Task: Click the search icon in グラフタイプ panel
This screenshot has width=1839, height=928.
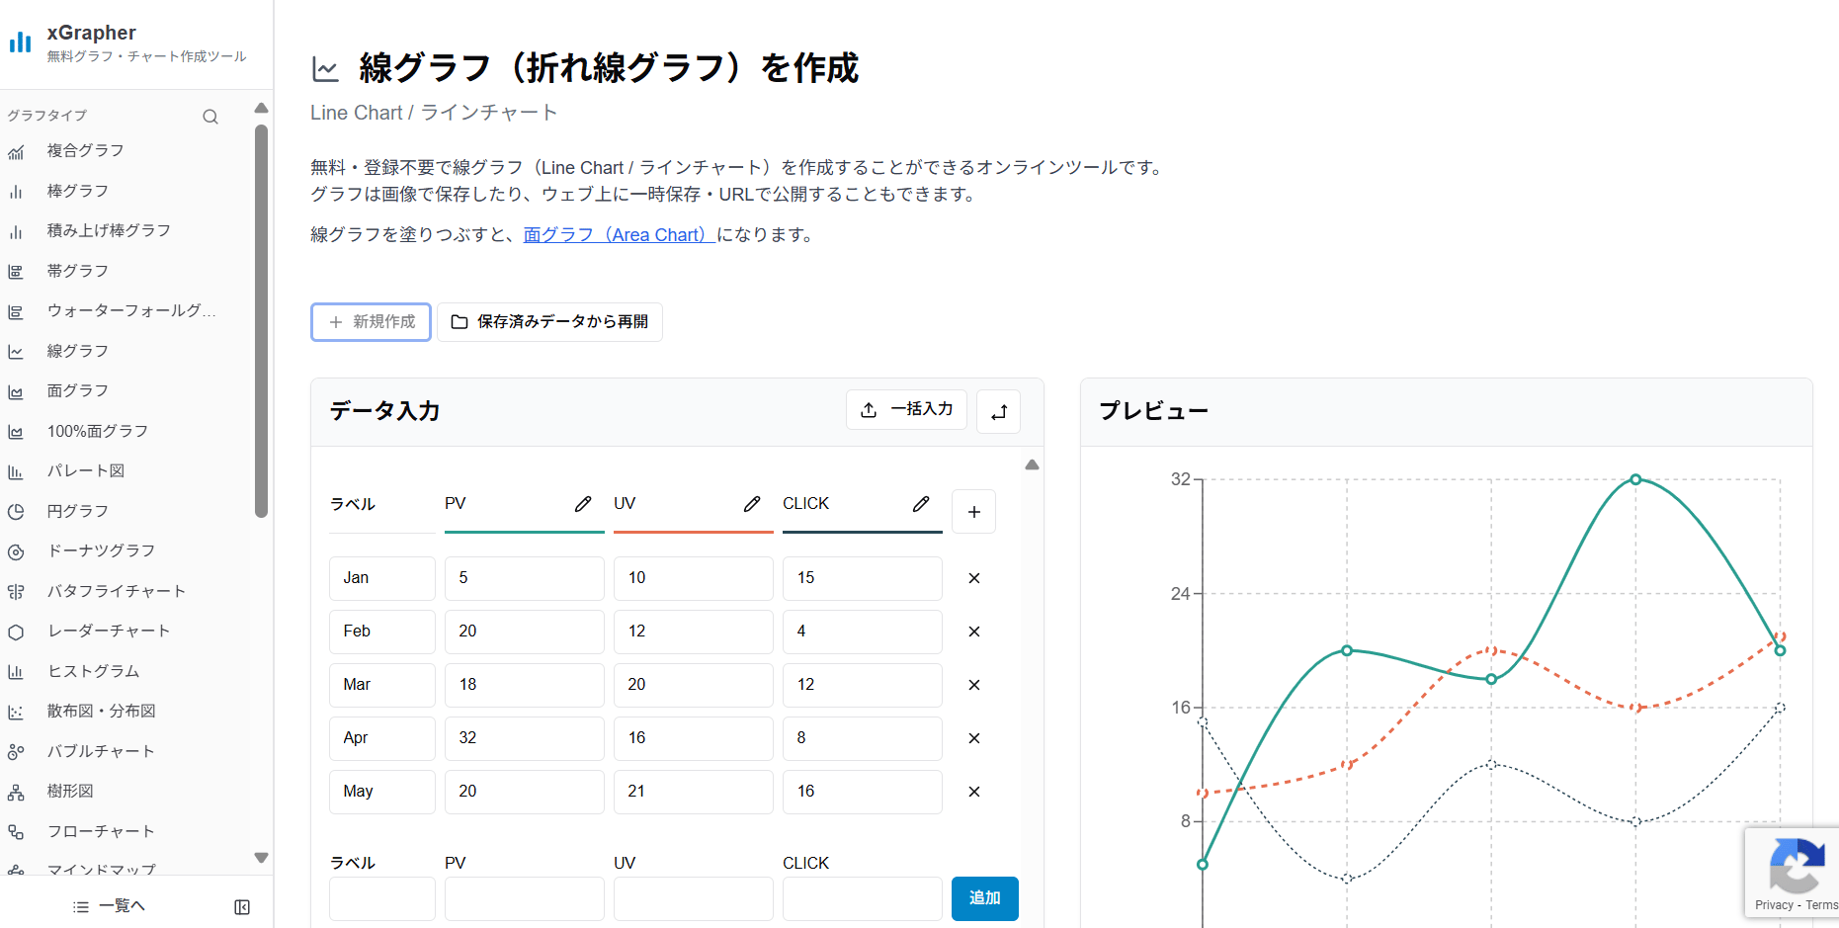Action: [x=210, y=116]
